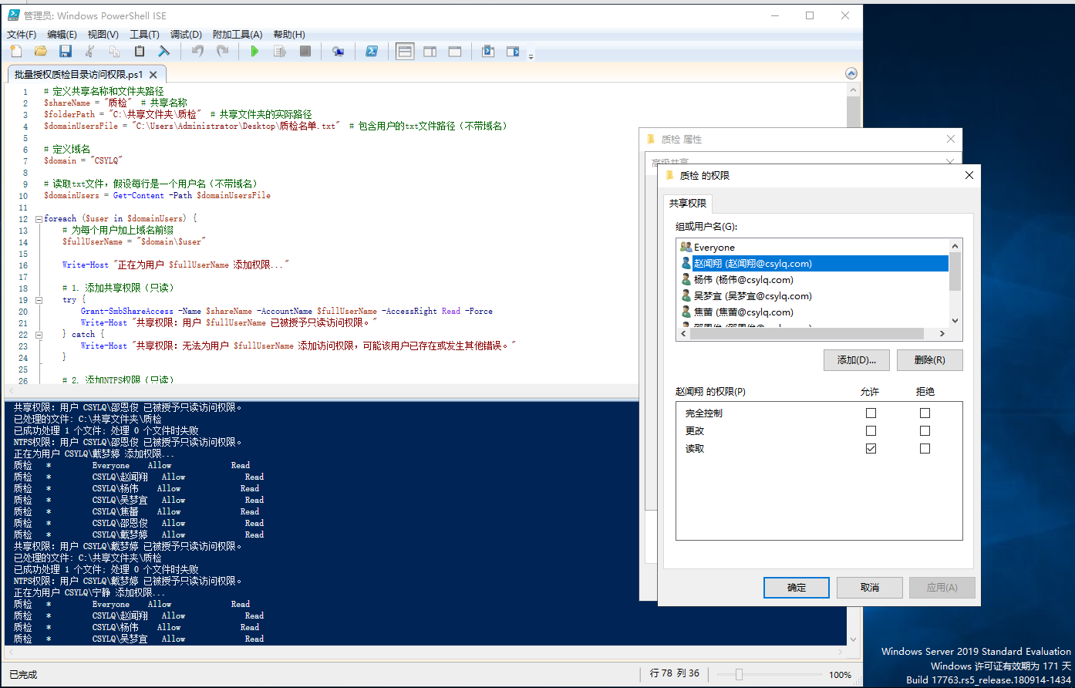
Task: Click the Cut scissors icon
Action: point(90,52)
